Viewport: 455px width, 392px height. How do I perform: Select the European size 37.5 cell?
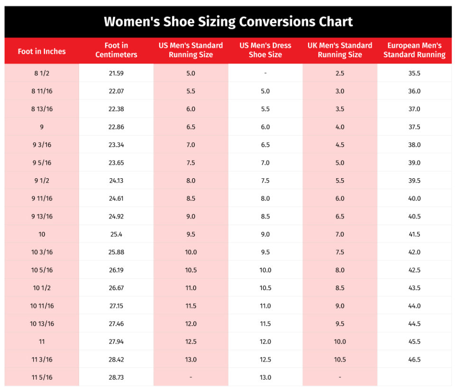pyautogui.click(x=414, y=127)
